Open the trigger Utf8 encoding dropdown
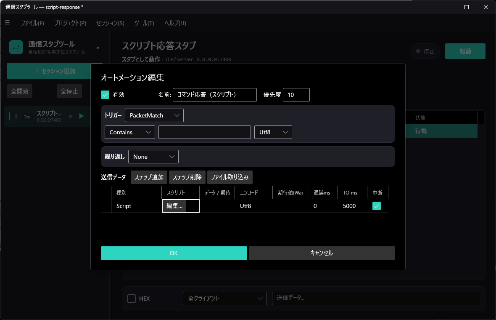 273,132
